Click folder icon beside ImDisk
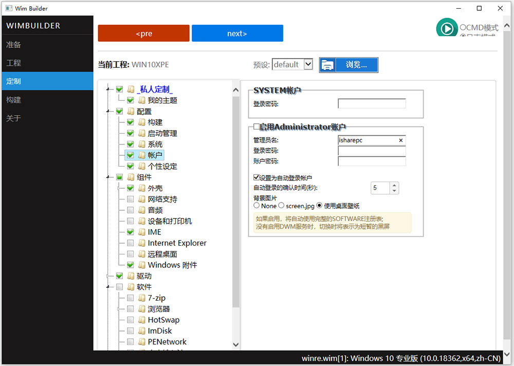This screenshot has height=366, width=514. (x=142, y=331)
